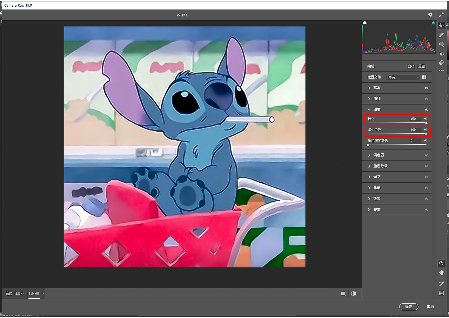Image resolution: width=449 pixels, height=318 pixels.
Task: Toggle full screen mode icon
Action: [x=441, y=15]
